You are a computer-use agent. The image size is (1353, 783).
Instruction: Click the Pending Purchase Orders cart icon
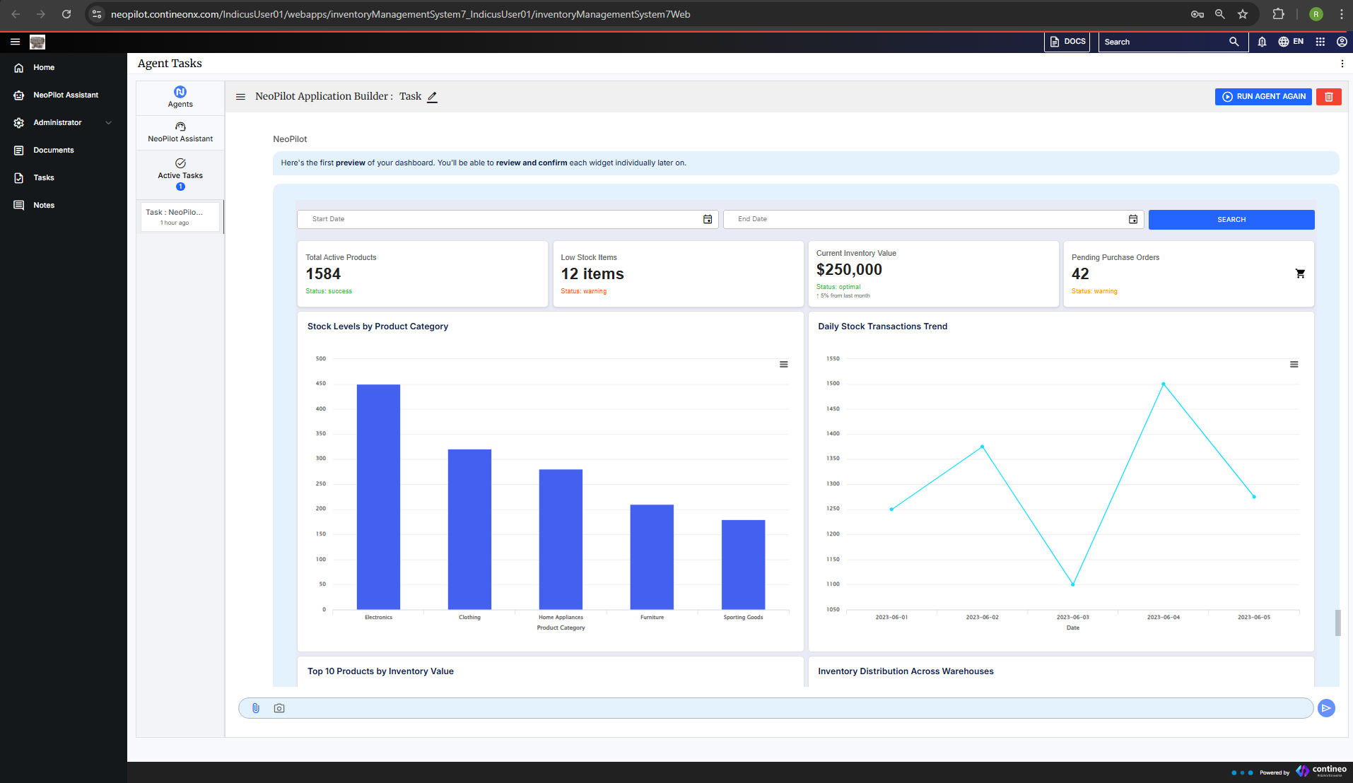pos(1300,273)
